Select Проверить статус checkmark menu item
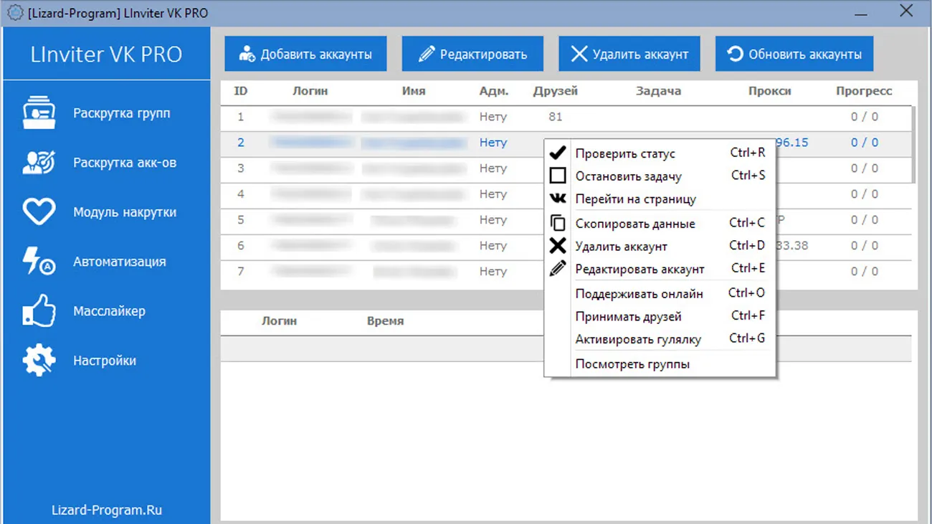The width and height of the screenshot is (932, 524). coord(624,153)
